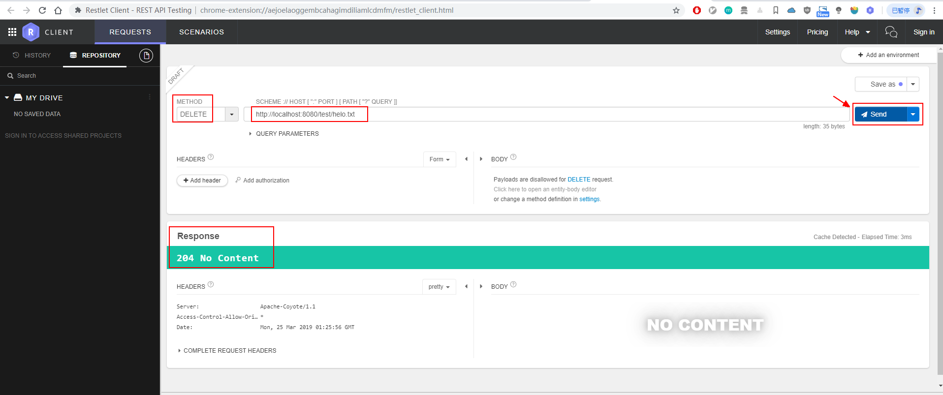This screenshot has height=395, width=943.
Task: Click the new request document icon
Action: 146,56
